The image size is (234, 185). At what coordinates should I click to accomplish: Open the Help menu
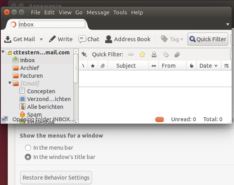pyautogui.click(x=137, y=12)
